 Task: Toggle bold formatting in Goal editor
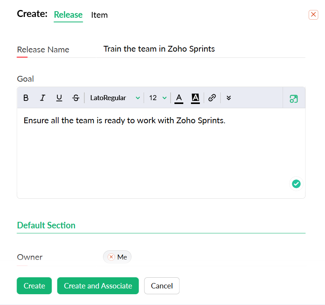pyautogui.click(x=26, y=98)
